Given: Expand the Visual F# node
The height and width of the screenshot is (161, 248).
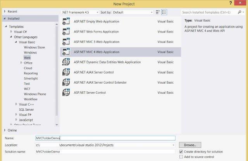Looking at the screenshot, I should click(16, 115).
